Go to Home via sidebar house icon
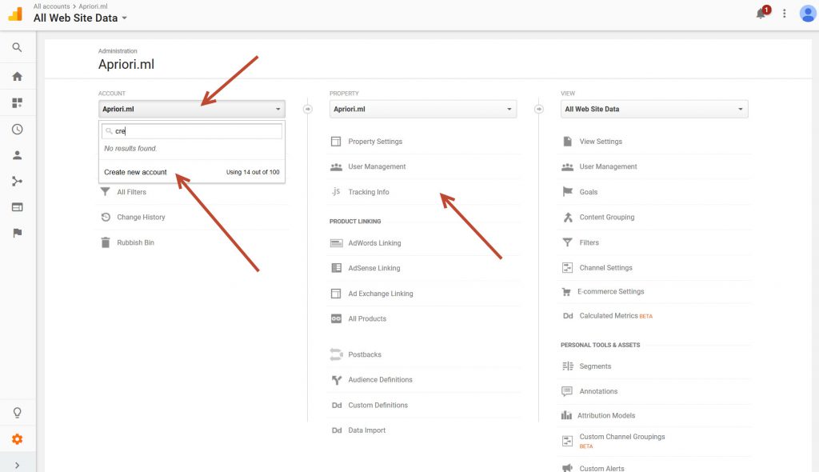The image size is (819, 472). coord(17,77)
